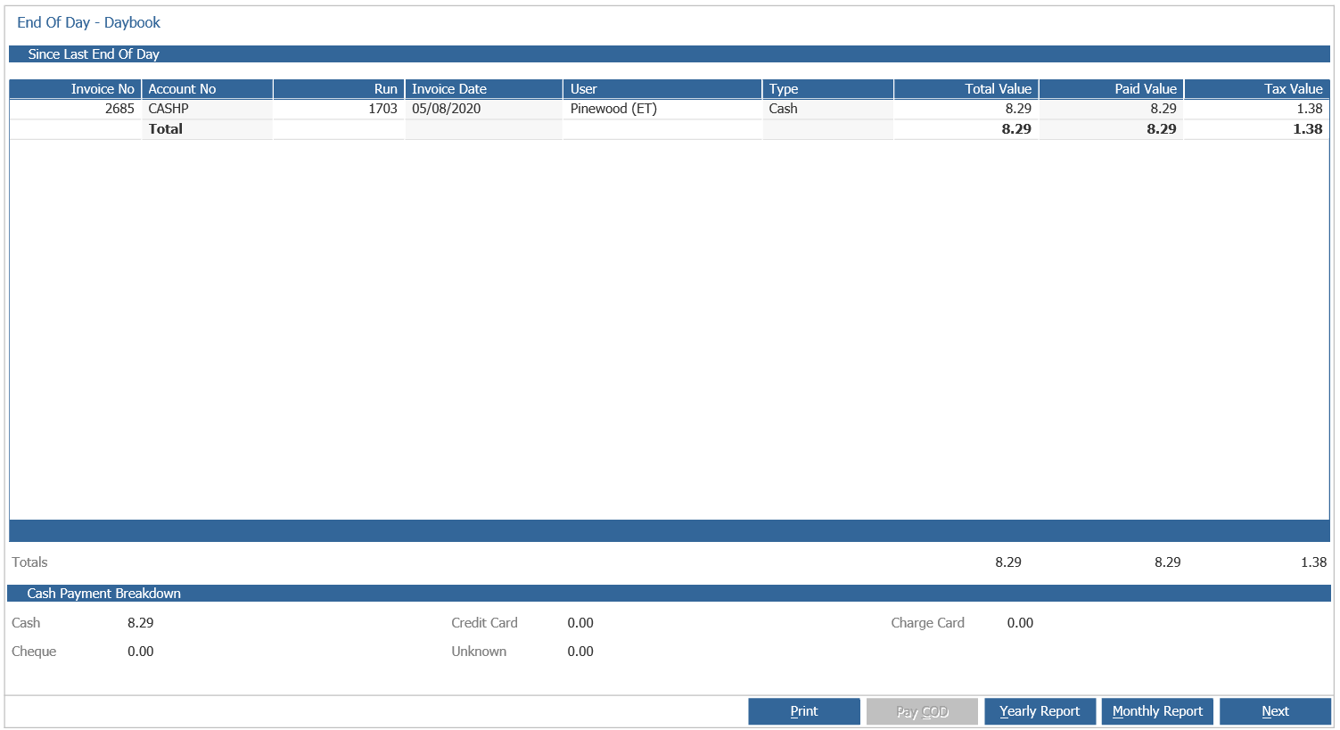The height and width of the screenshot is (730, 1340).
Task: Open the Yearly Report
Action: click(1040, 711)
